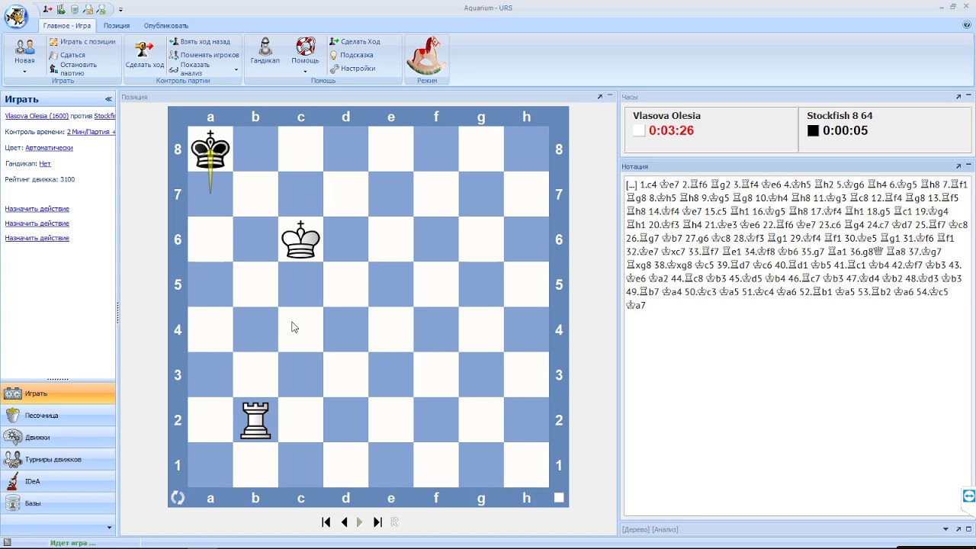Pin the Нотация panel
976x549 pixels.
pos(958,166)
